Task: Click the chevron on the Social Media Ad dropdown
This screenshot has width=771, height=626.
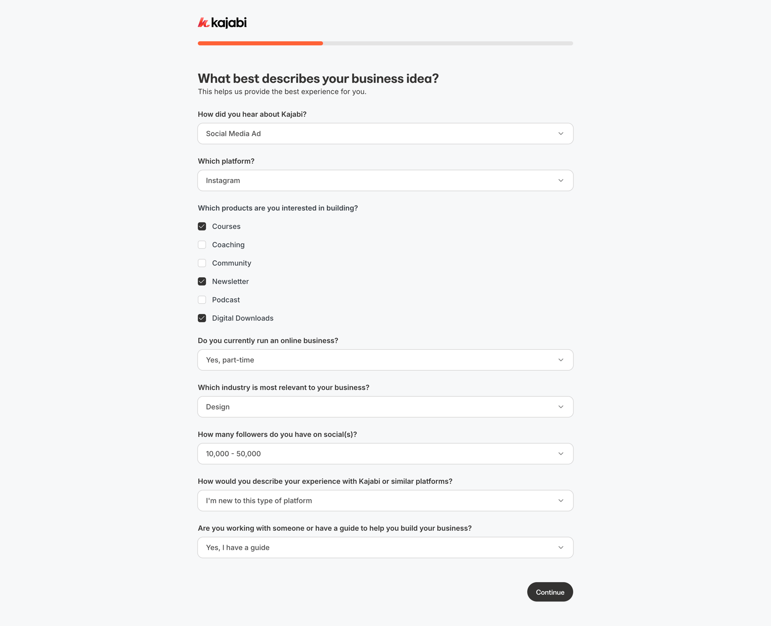Action: tap(561, 133)
